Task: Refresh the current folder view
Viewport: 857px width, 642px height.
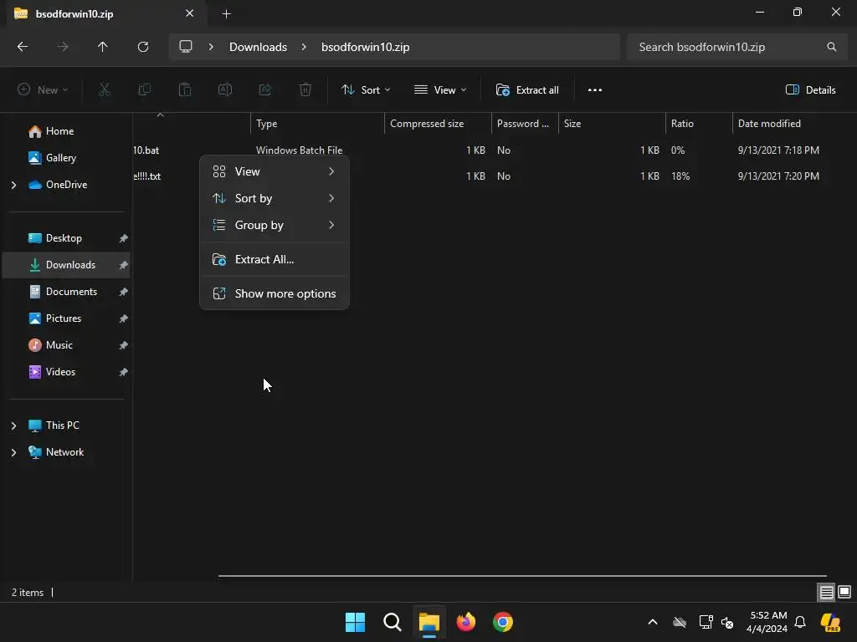Action: coord(143,47)
